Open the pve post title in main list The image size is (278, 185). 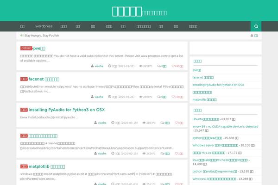point(39,48)
